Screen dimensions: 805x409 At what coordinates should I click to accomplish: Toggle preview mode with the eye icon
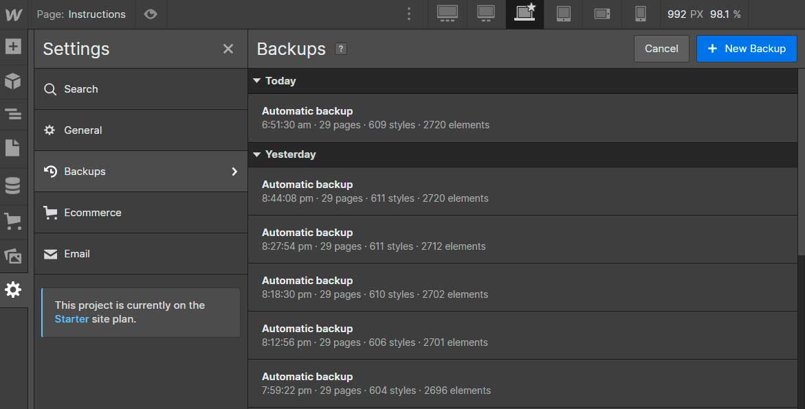(151, 14)
